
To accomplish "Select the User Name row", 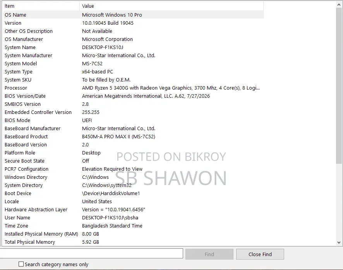I will point(134,217).
